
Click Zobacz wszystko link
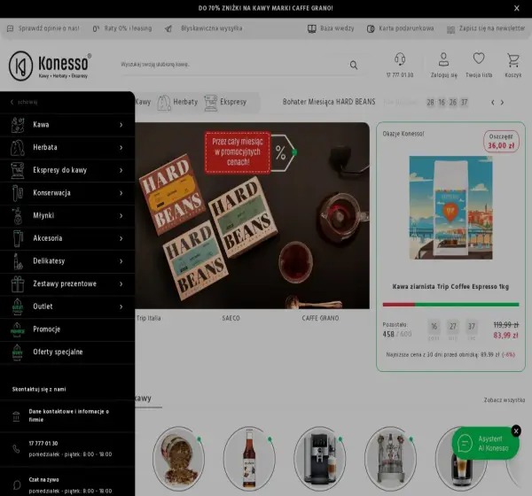[x=505, y=400]
